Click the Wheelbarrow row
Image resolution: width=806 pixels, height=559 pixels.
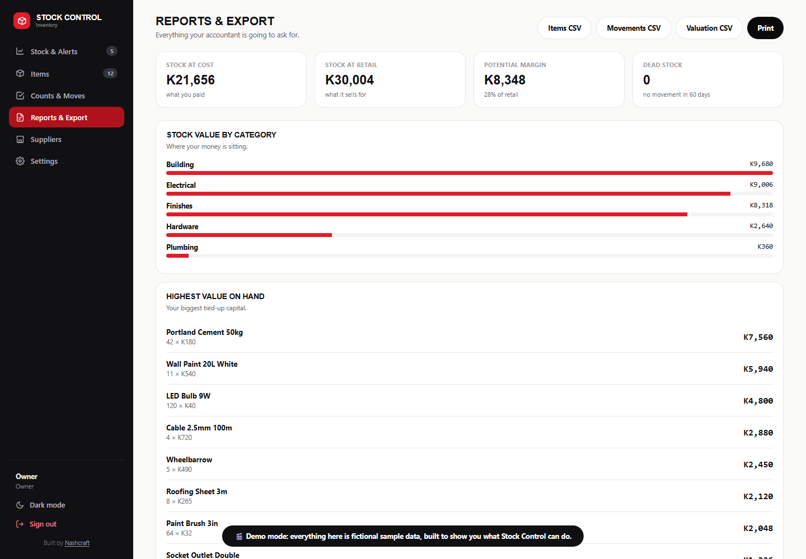click(x=470, y=465)
